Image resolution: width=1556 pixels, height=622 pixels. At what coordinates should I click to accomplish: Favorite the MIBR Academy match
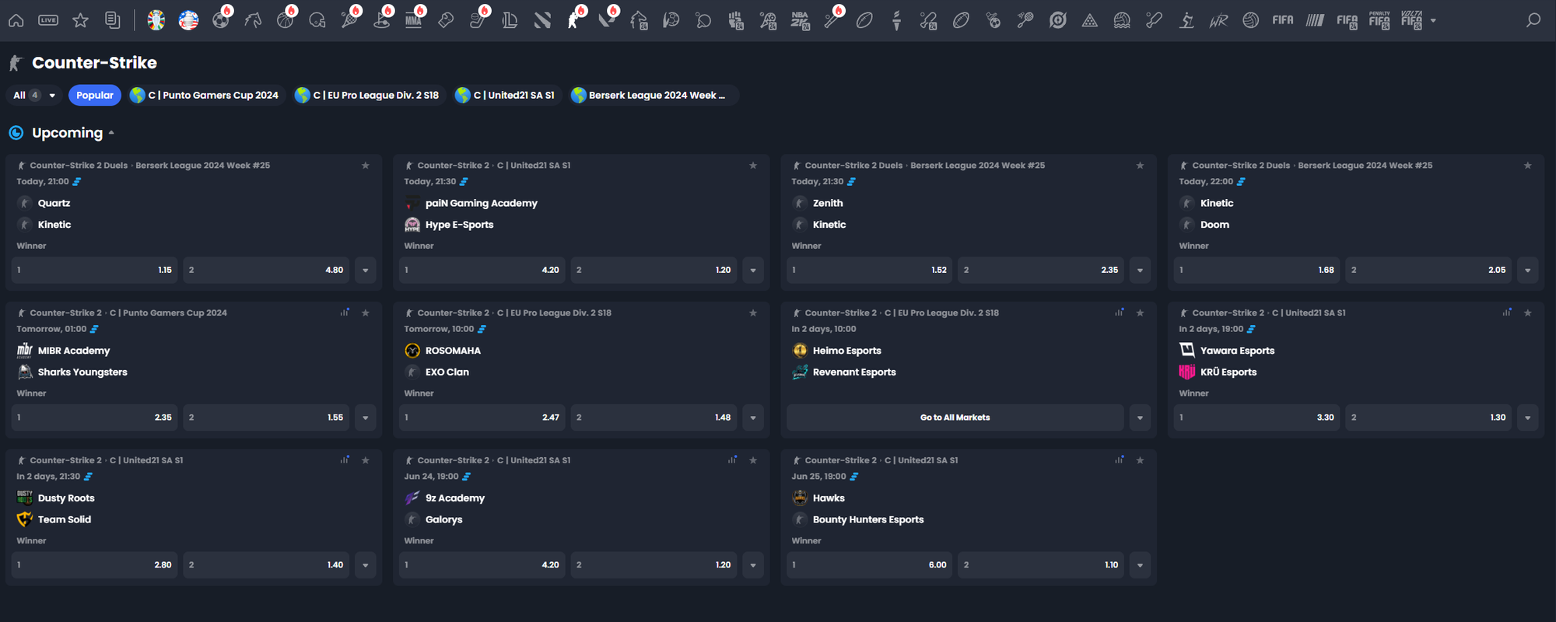[x=366, y=313]
